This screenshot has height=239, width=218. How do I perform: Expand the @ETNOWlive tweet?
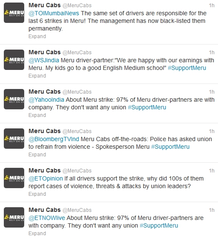[x=37, y=233]
